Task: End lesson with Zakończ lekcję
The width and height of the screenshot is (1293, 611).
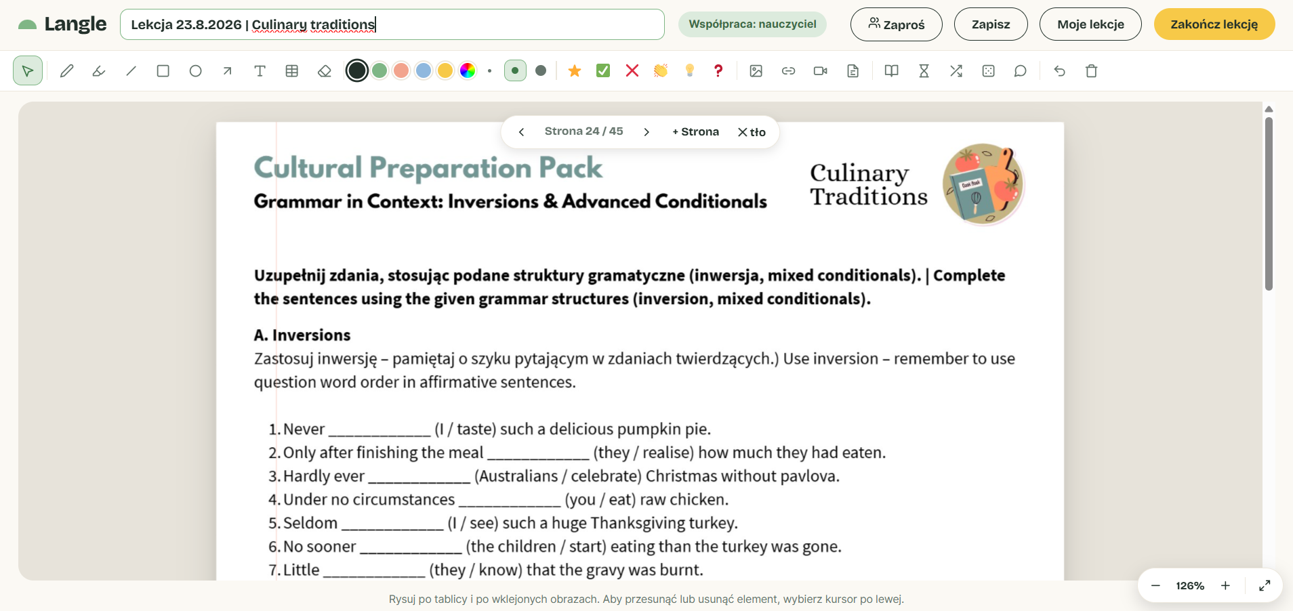Action: [1214, 24]
